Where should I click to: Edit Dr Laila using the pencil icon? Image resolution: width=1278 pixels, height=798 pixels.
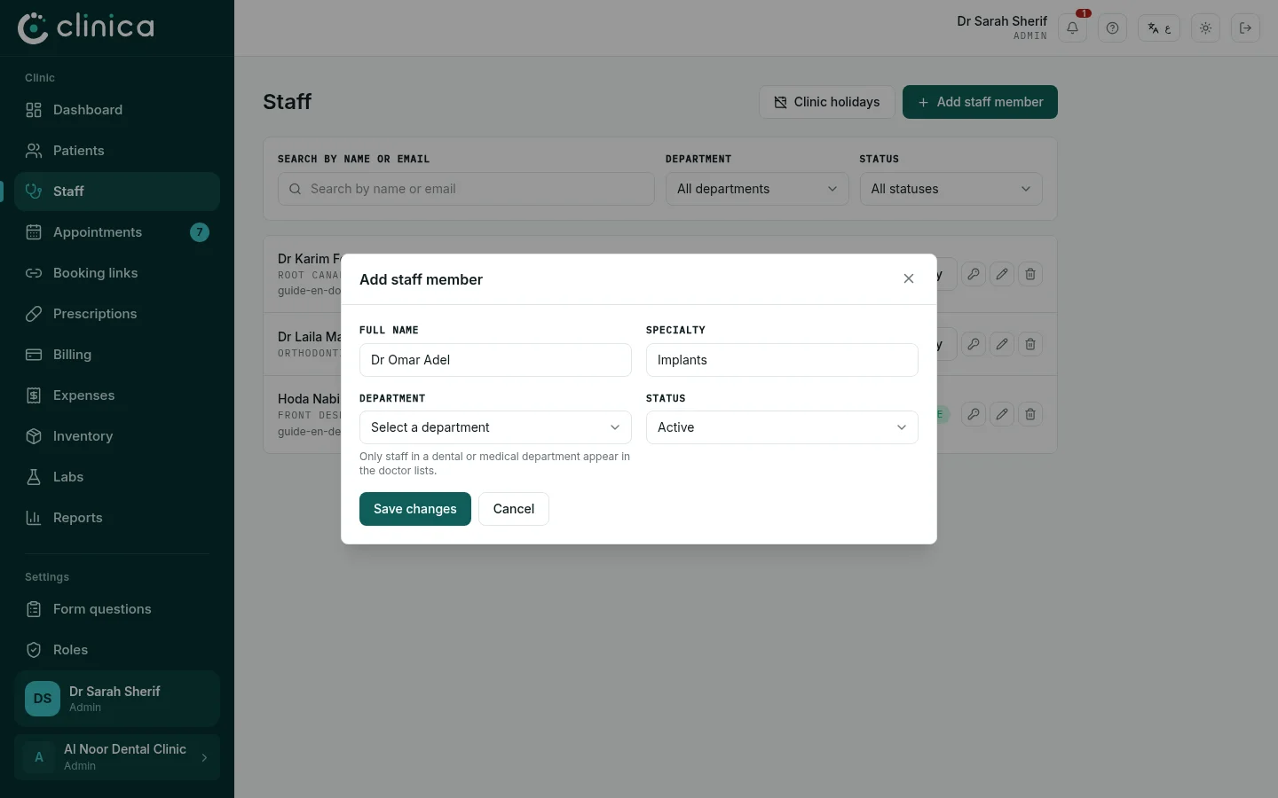pos(1002,344)
